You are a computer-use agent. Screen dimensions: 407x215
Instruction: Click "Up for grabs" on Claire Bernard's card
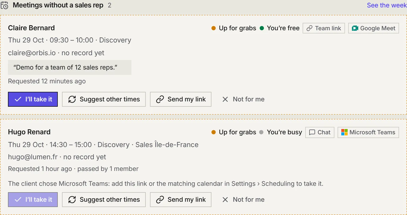tap(234, 28)
